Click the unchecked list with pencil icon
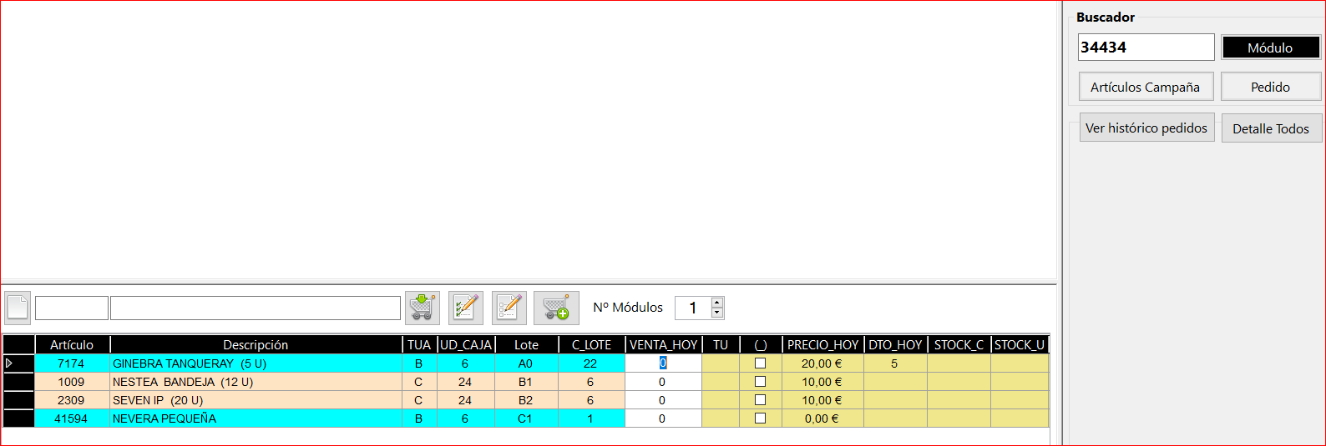 [x=509, y=308]
